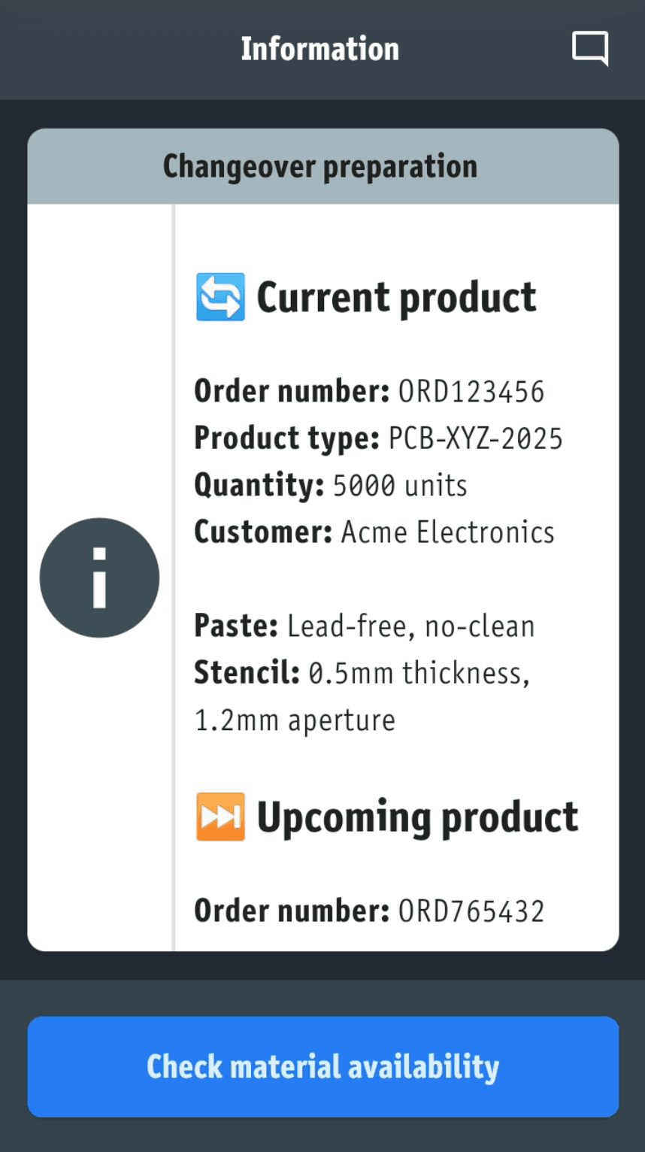645x1152 pixels.
Task: Select the customer name Acme Electronics
Action: pos(448,532)
